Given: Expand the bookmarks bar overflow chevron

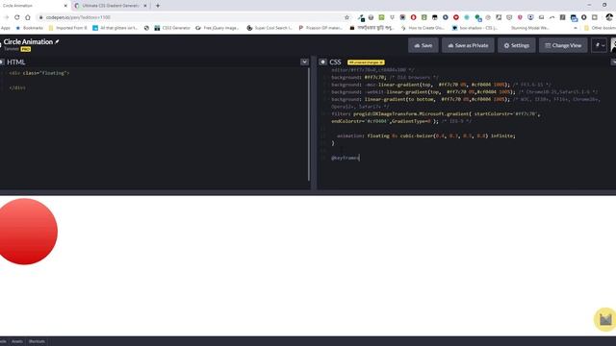Looking at the screenshot, I should point(576,28).
